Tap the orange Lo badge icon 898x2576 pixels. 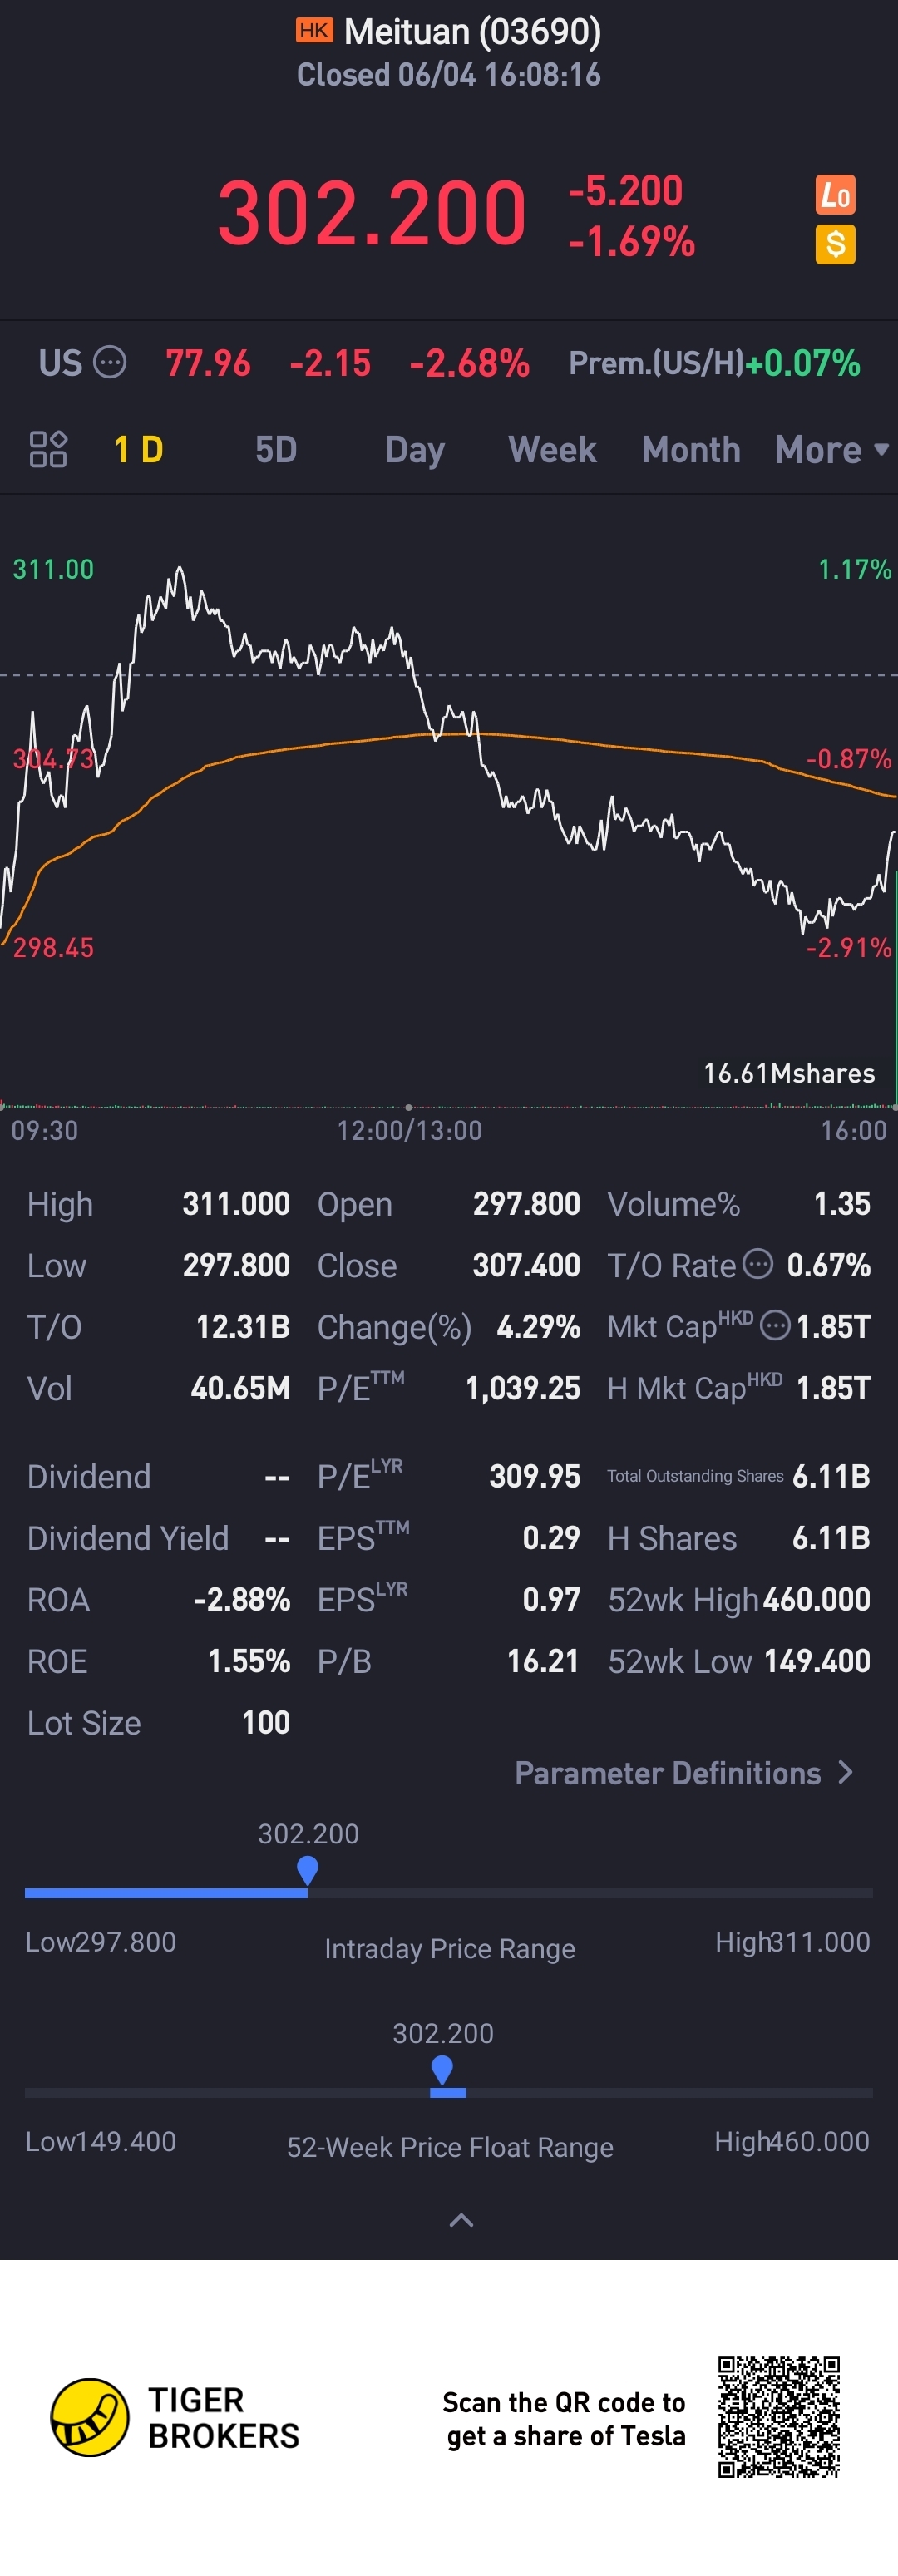(835, 195)
